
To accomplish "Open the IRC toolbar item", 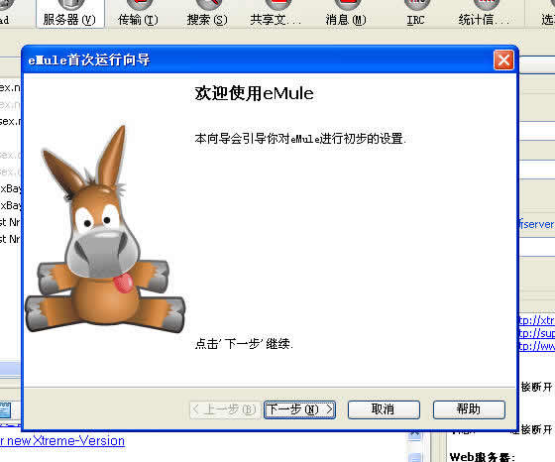I will click(415, 14).
